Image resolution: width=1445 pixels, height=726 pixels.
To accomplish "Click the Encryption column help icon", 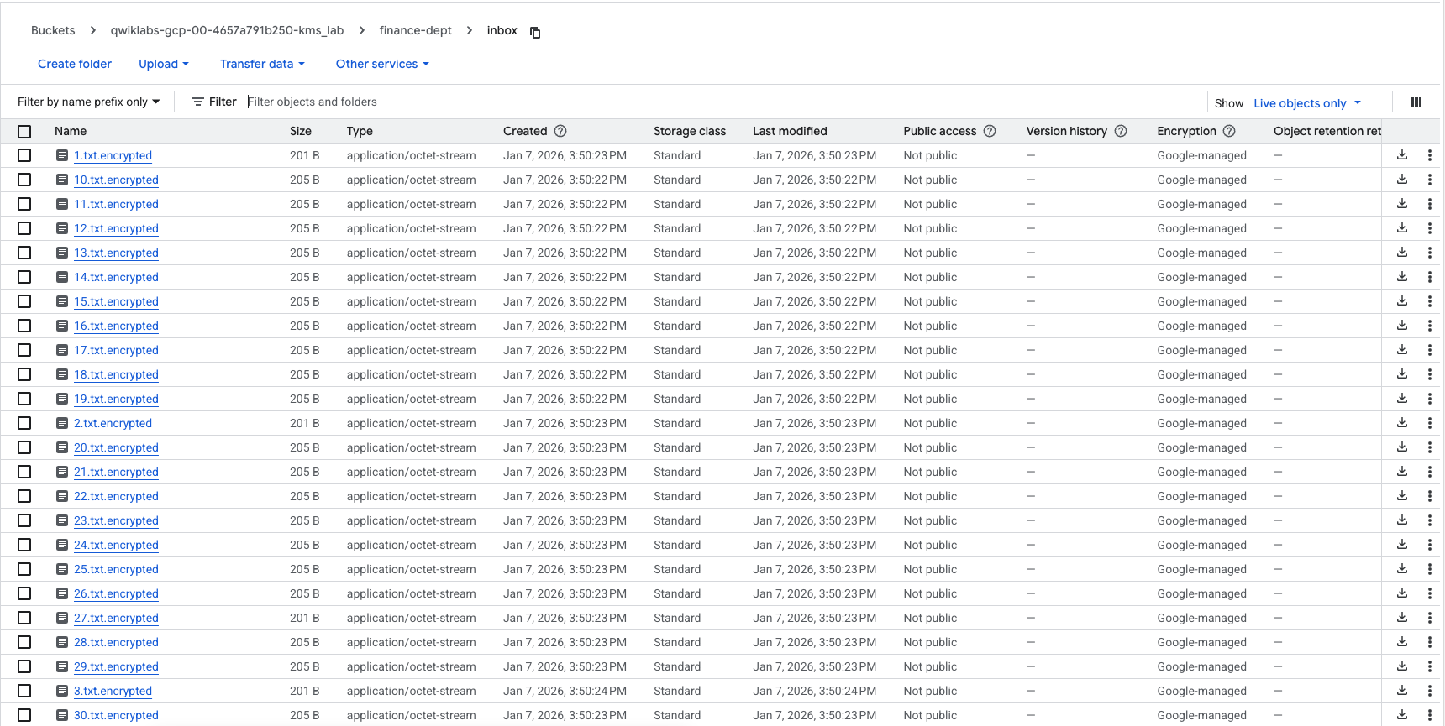I will 1229,131.
